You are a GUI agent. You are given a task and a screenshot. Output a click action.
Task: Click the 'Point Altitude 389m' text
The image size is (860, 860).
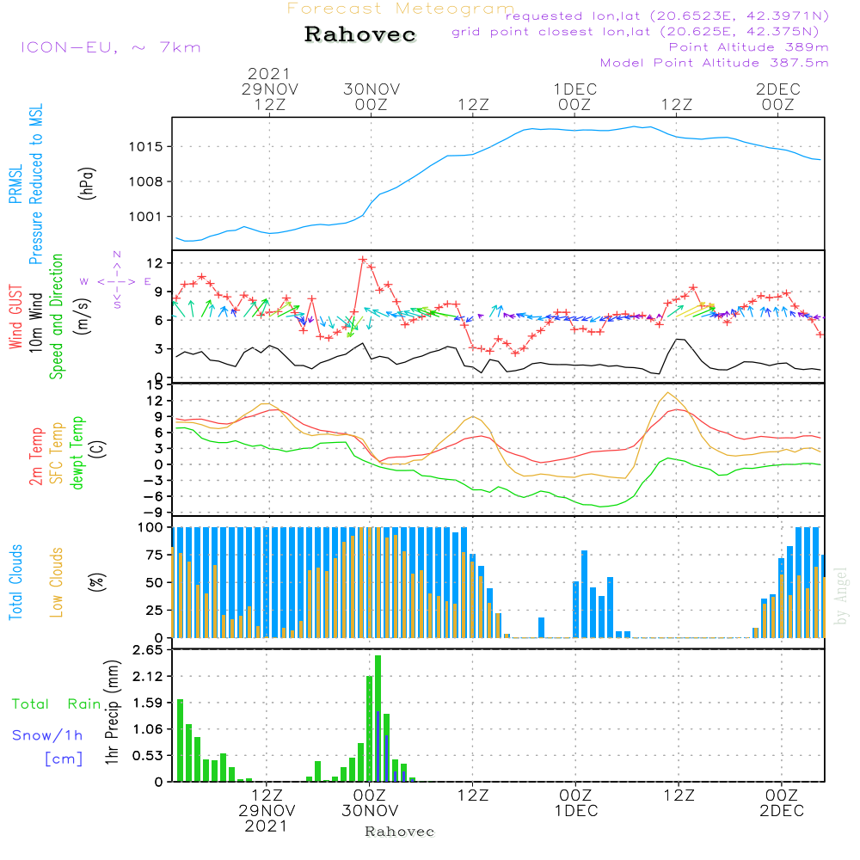[749, 47]
